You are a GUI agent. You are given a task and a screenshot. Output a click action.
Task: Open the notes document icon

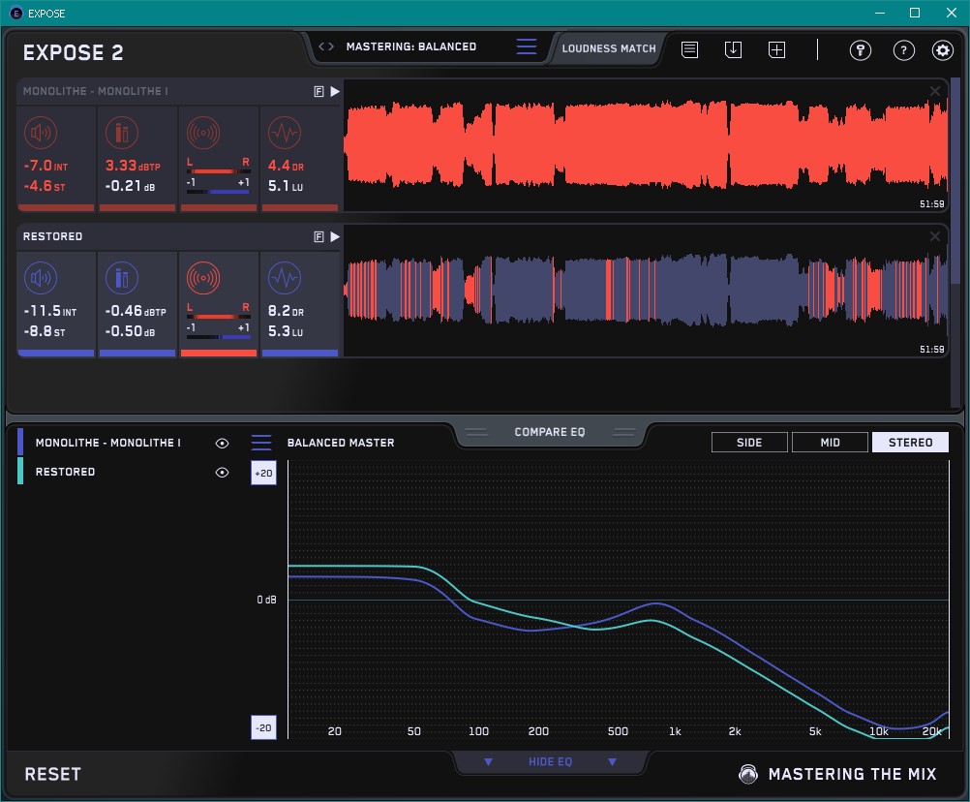coord(689,49)
